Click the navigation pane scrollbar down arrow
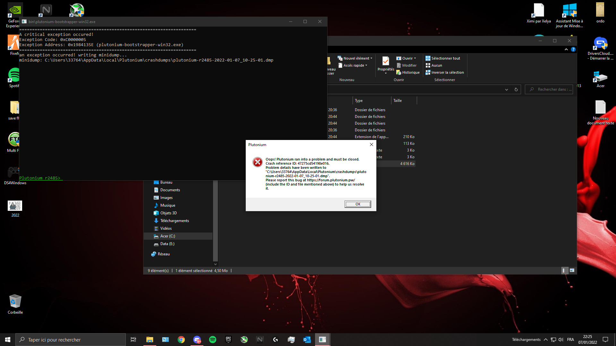Image resolution: width=616 pixels, height=346 pixels. tap(215, 264)
